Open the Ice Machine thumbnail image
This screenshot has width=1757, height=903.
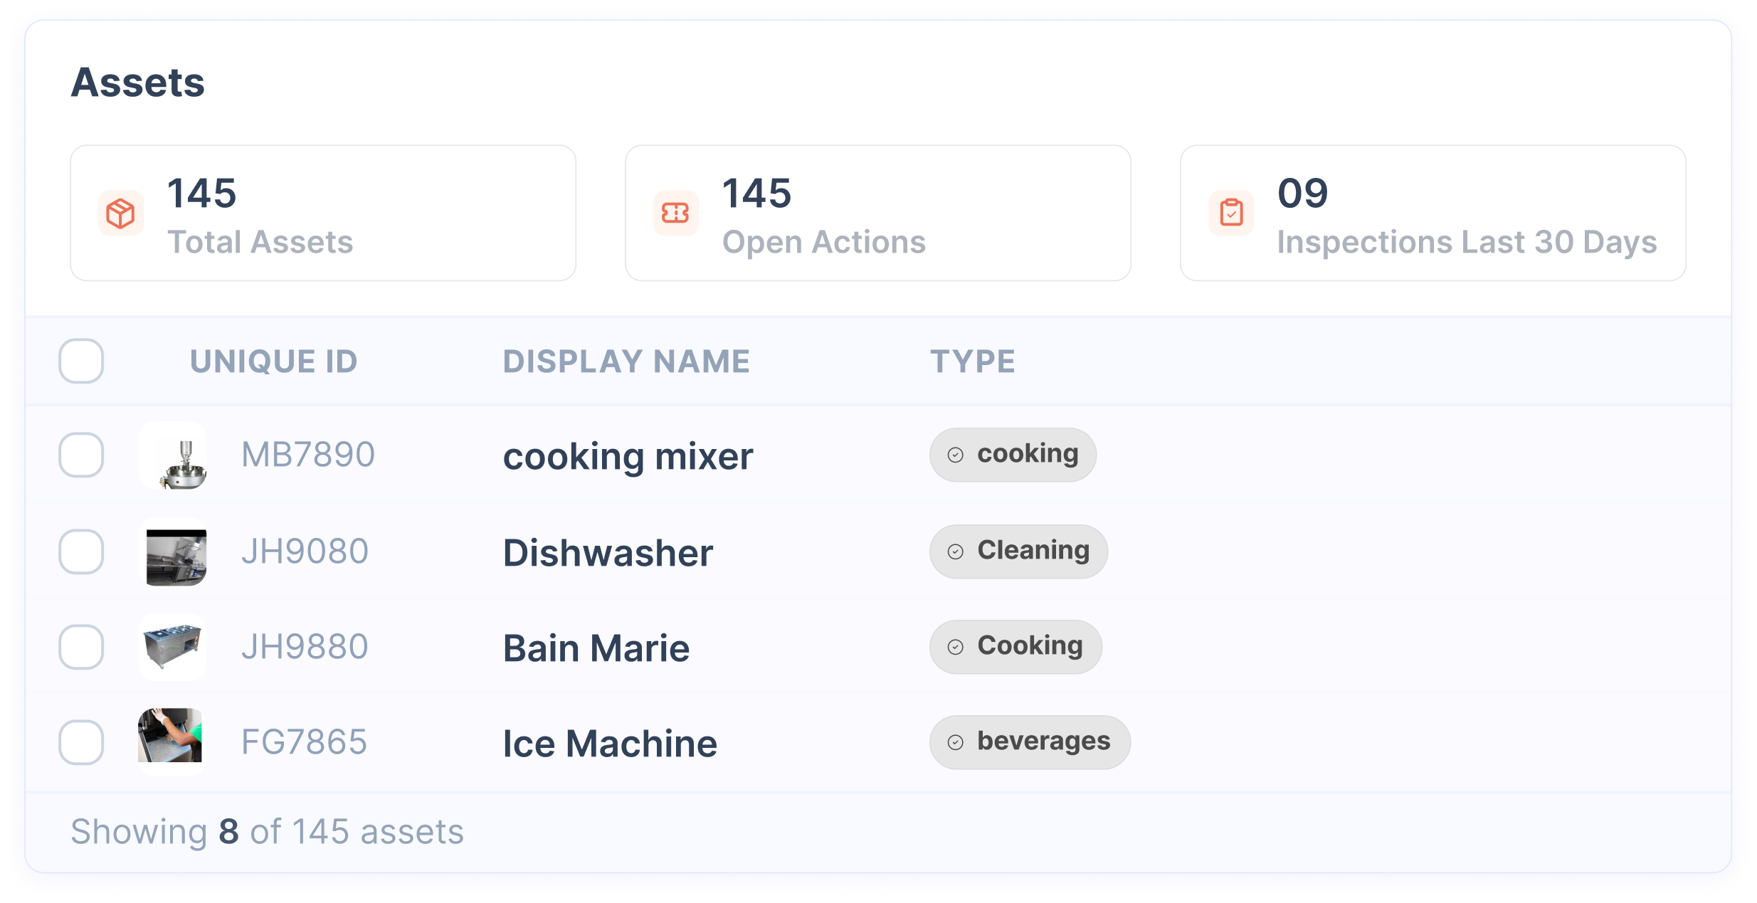tap(171, 740)
